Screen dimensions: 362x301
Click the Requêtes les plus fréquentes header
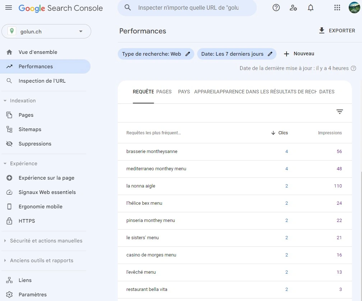click(x=154, y=133)
